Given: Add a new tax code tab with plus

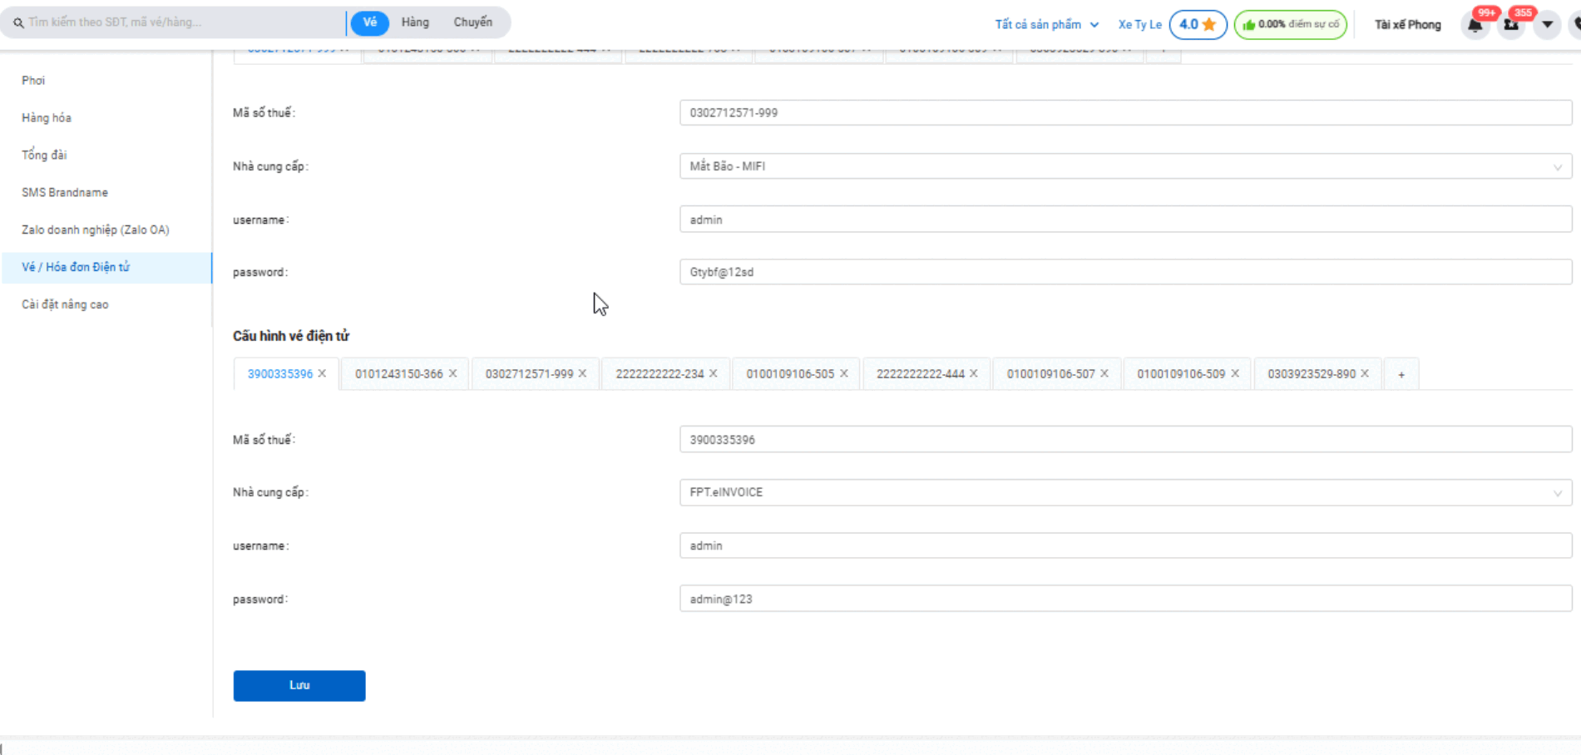Looking at the screenshot, I should coord(1401,375).
